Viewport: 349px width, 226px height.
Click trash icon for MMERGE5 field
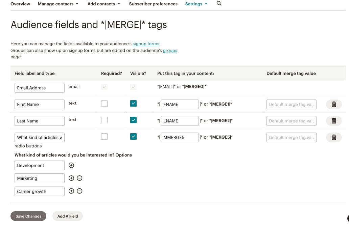tap(334, 137)
